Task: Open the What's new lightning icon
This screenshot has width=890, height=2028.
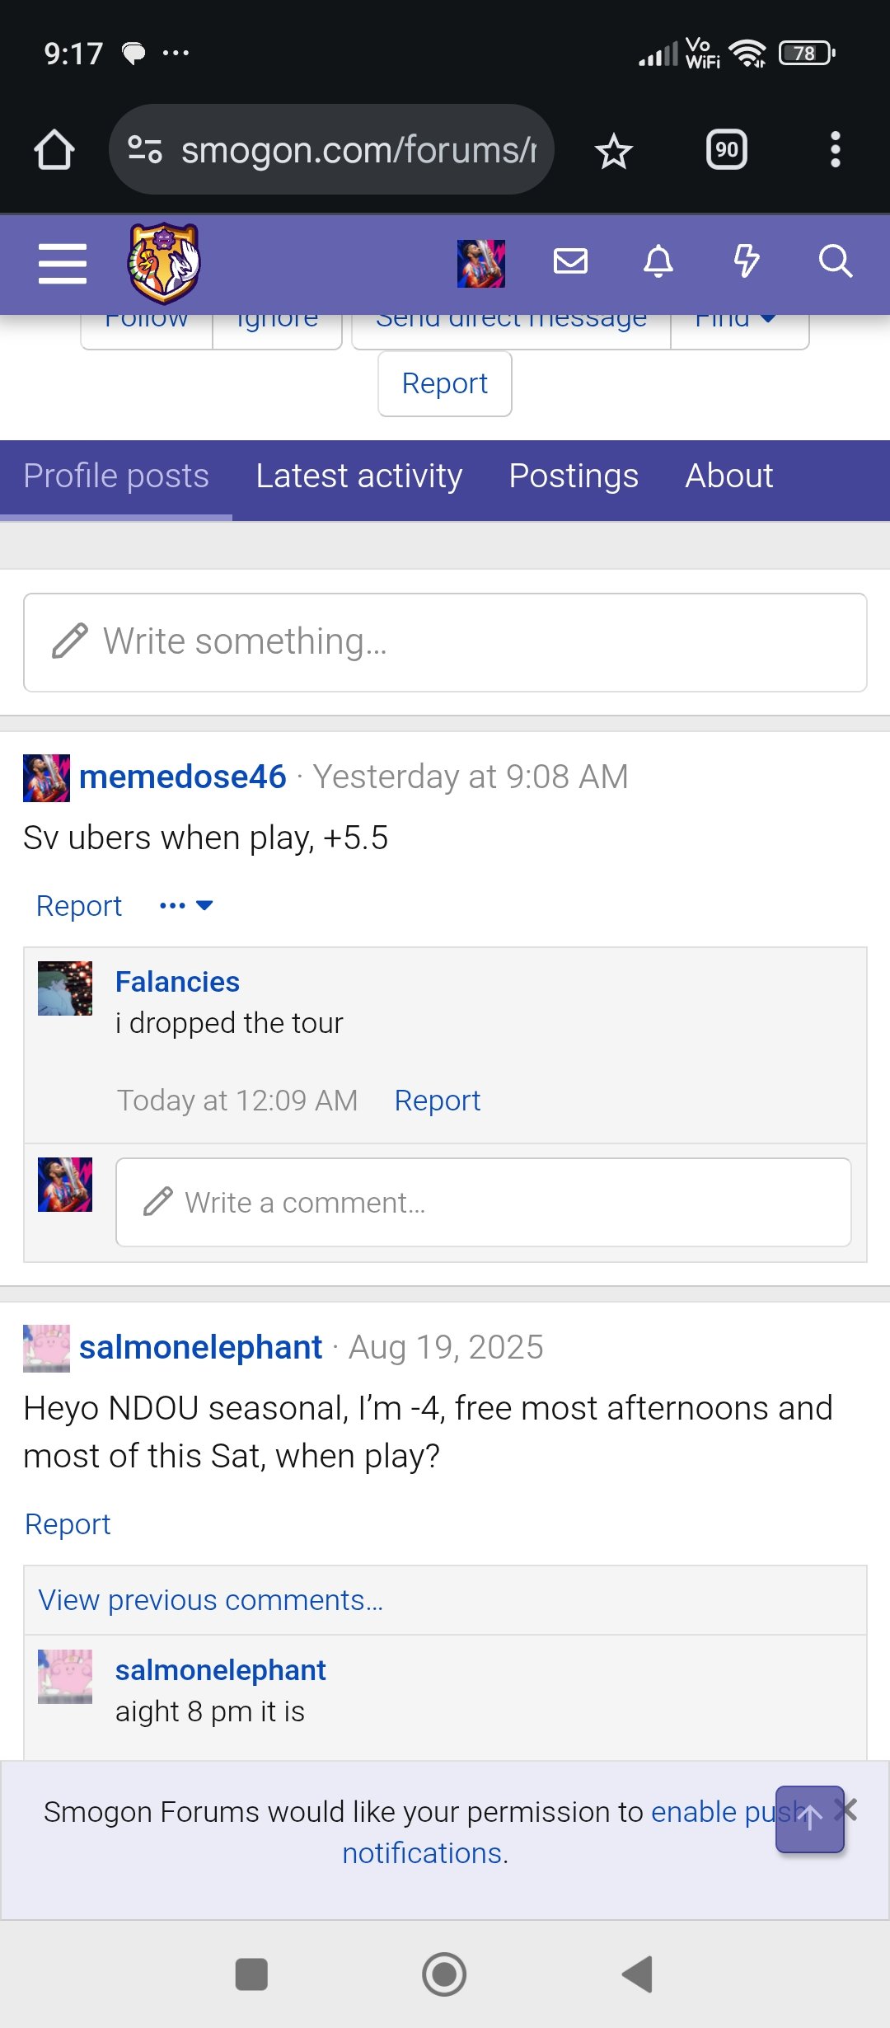Action: click(x=747, y=262)
